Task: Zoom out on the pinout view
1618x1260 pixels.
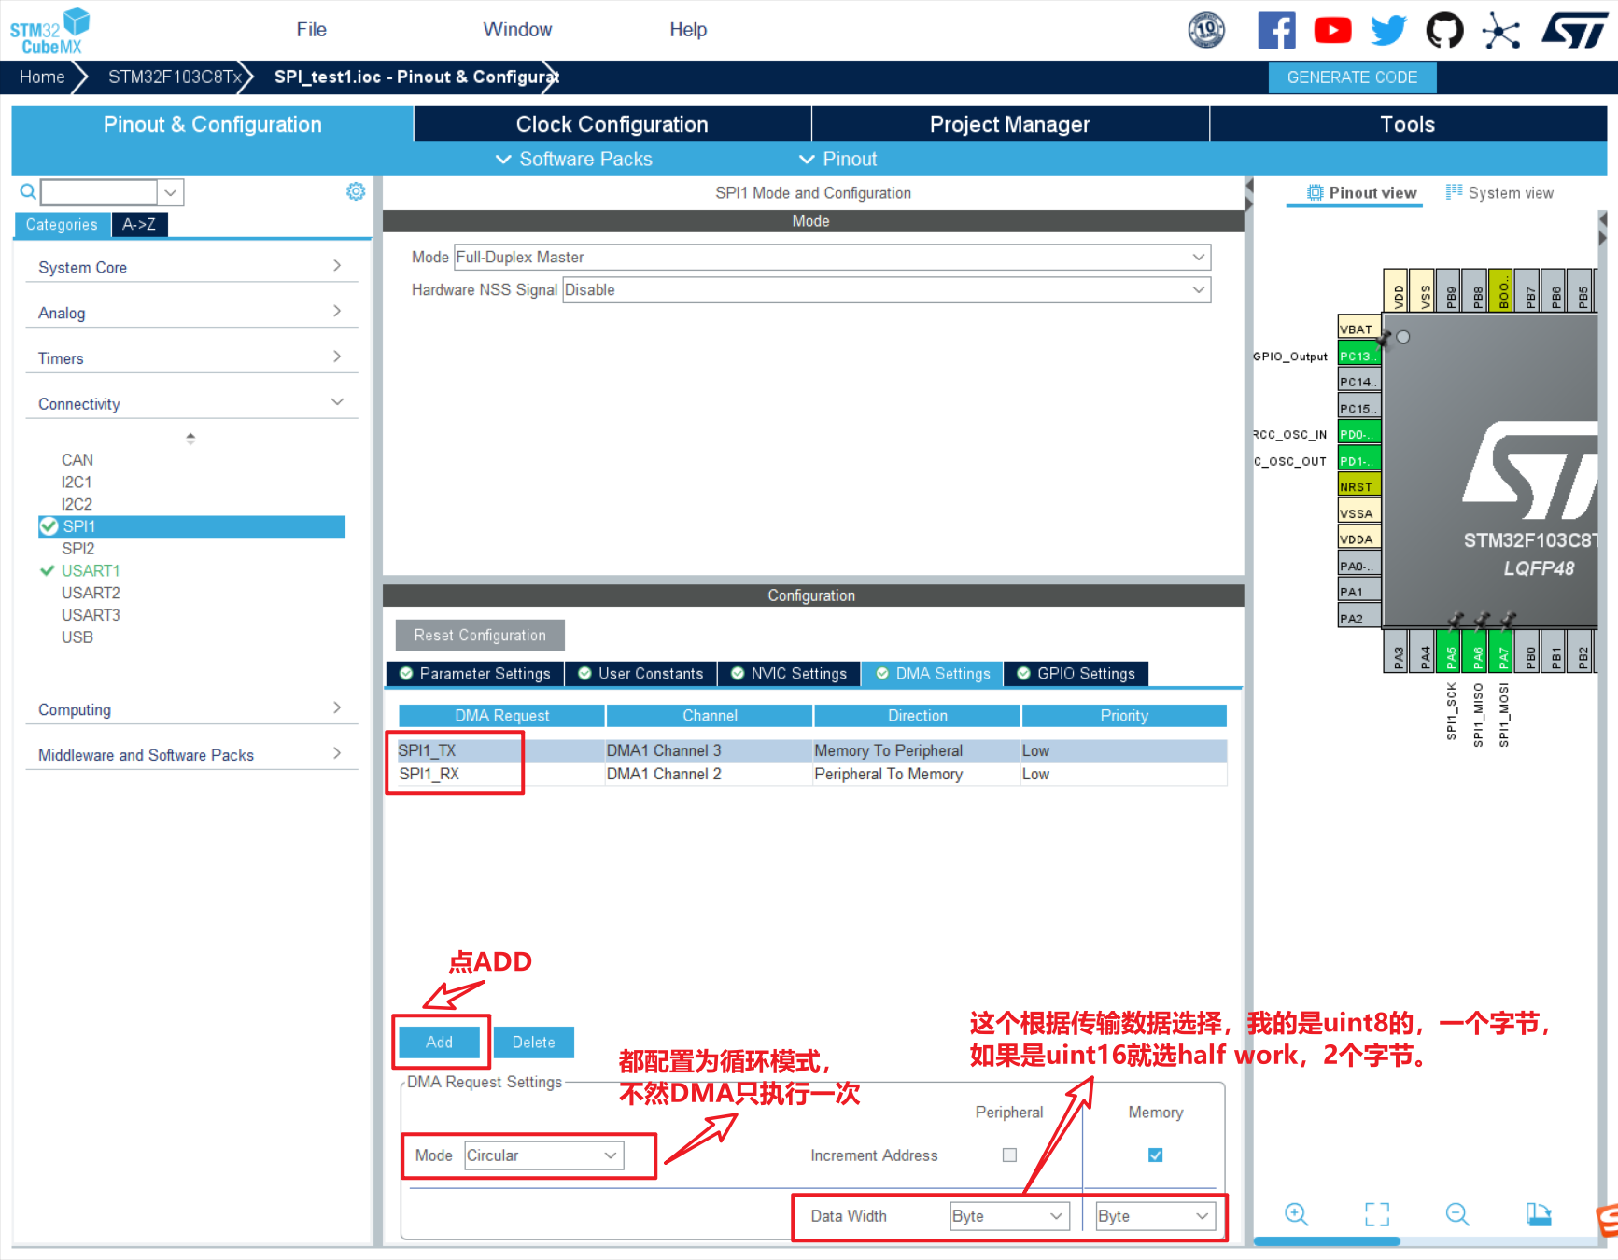Action: pos(1457,1214)
